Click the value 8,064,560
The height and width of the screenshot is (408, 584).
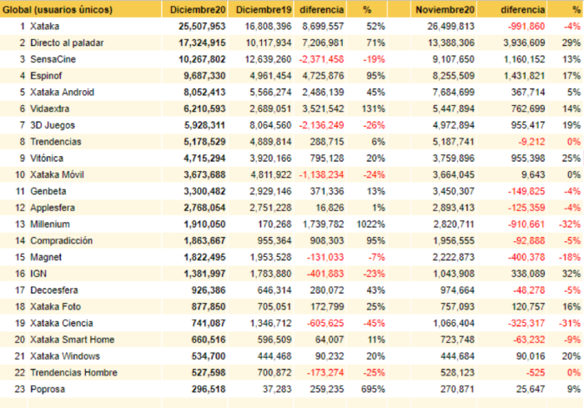tap(270, 125)
